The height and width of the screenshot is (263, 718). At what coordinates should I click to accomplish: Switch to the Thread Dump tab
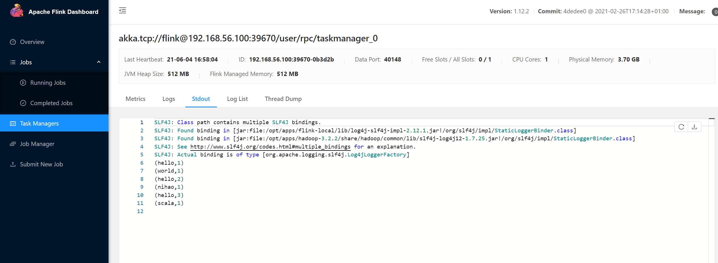(283, 99)
